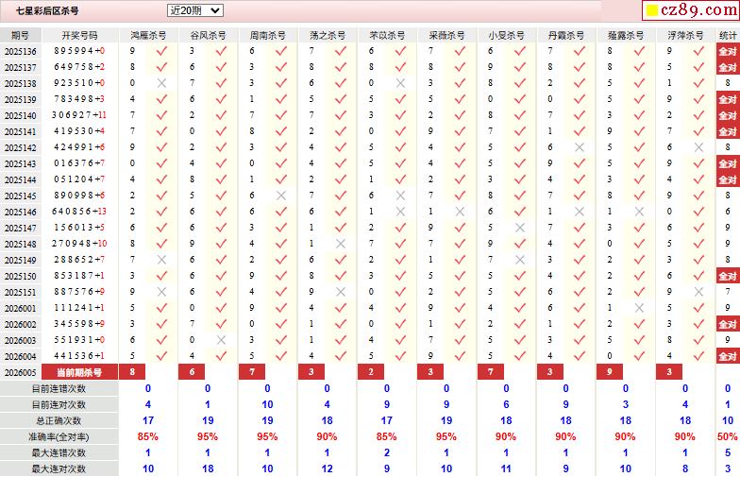740x477 pixels.
Task: Select the 谷风杀号 column header
Action: [208, 35]
